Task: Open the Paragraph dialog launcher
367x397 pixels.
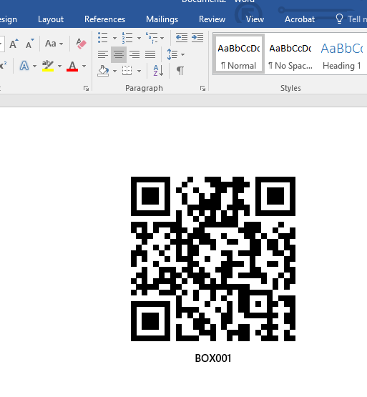Action: (202, 89)
